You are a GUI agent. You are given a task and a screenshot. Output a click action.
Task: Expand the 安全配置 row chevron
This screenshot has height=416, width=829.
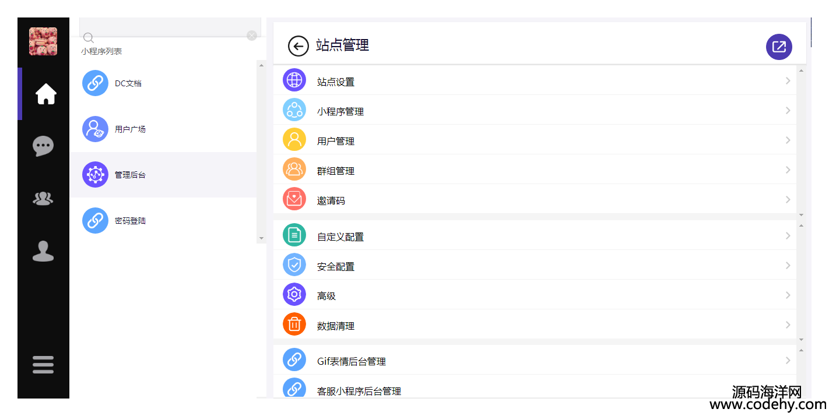[x=788, y=266]
